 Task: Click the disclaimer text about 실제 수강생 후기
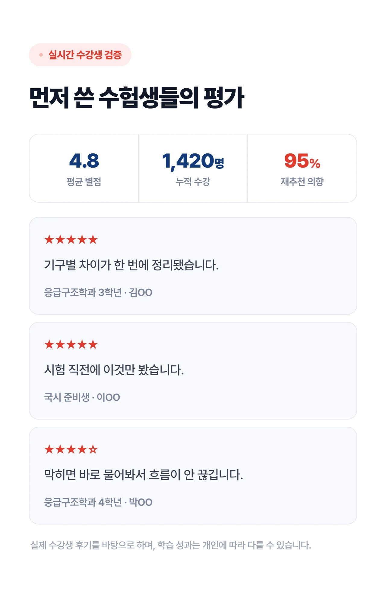tap(171, 545)
